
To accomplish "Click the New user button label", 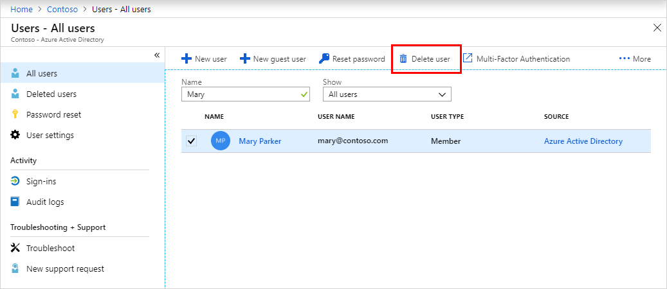I will 211,59.
